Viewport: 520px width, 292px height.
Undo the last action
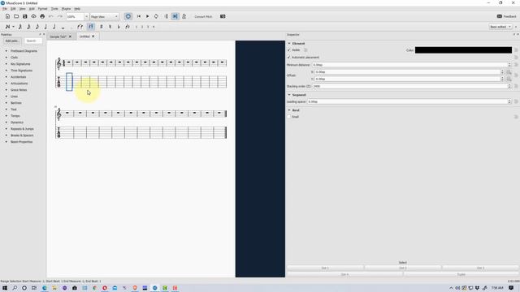click(51, 16)
